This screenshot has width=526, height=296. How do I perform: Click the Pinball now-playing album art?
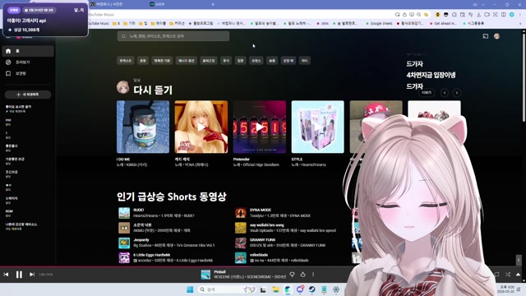205,275
